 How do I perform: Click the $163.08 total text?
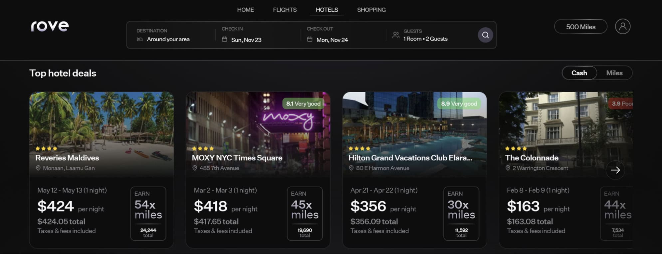530,221
